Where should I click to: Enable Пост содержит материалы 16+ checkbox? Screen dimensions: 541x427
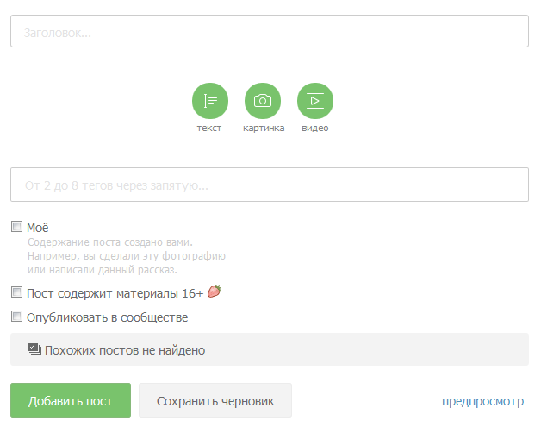point(16,292)
